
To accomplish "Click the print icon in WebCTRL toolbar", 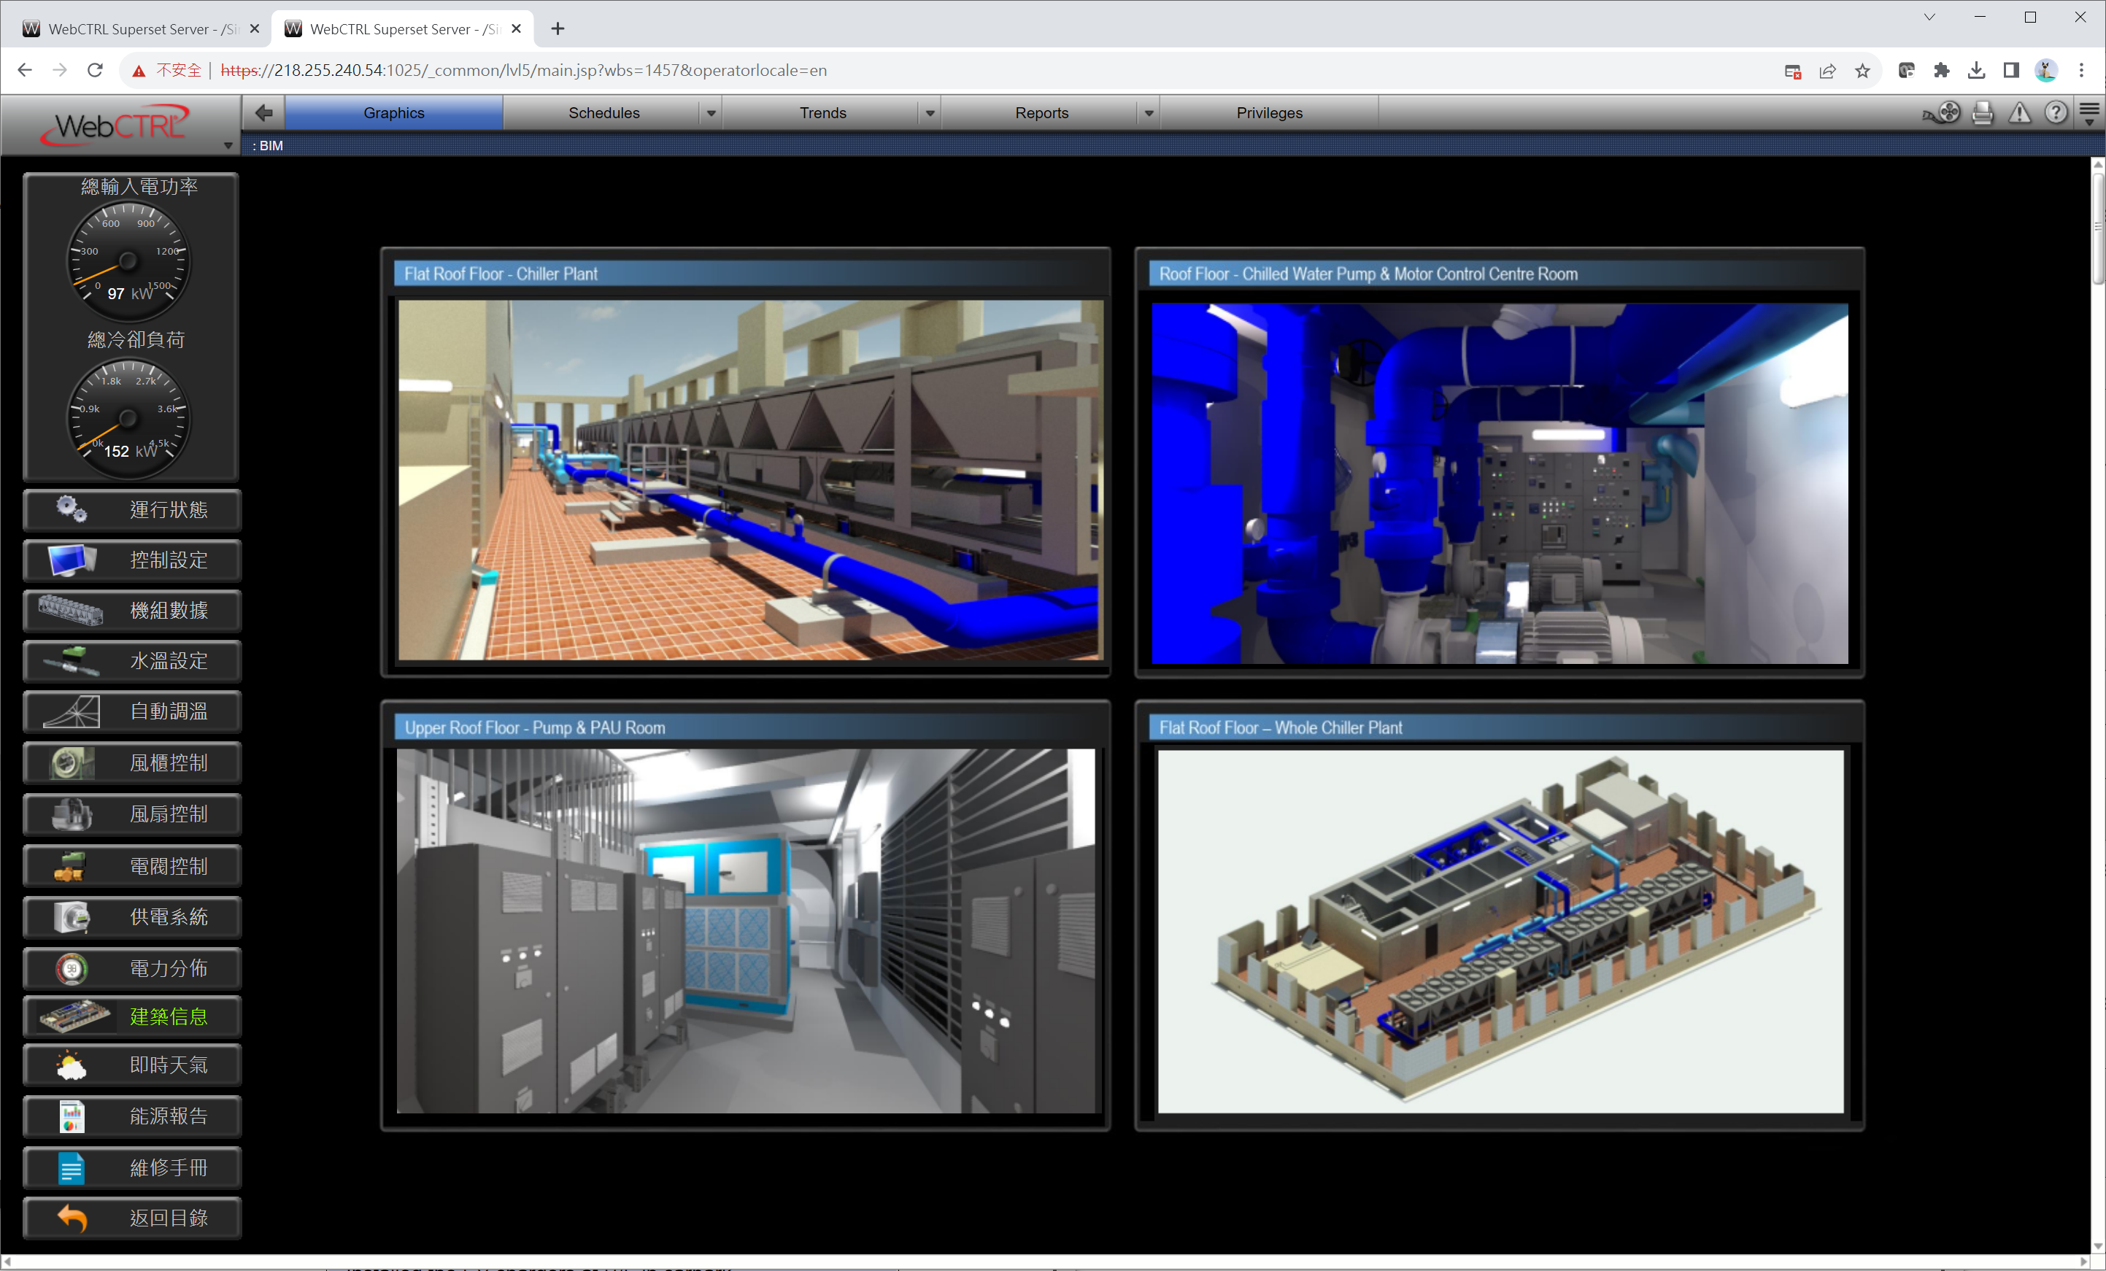I will tap(1983, 113).
